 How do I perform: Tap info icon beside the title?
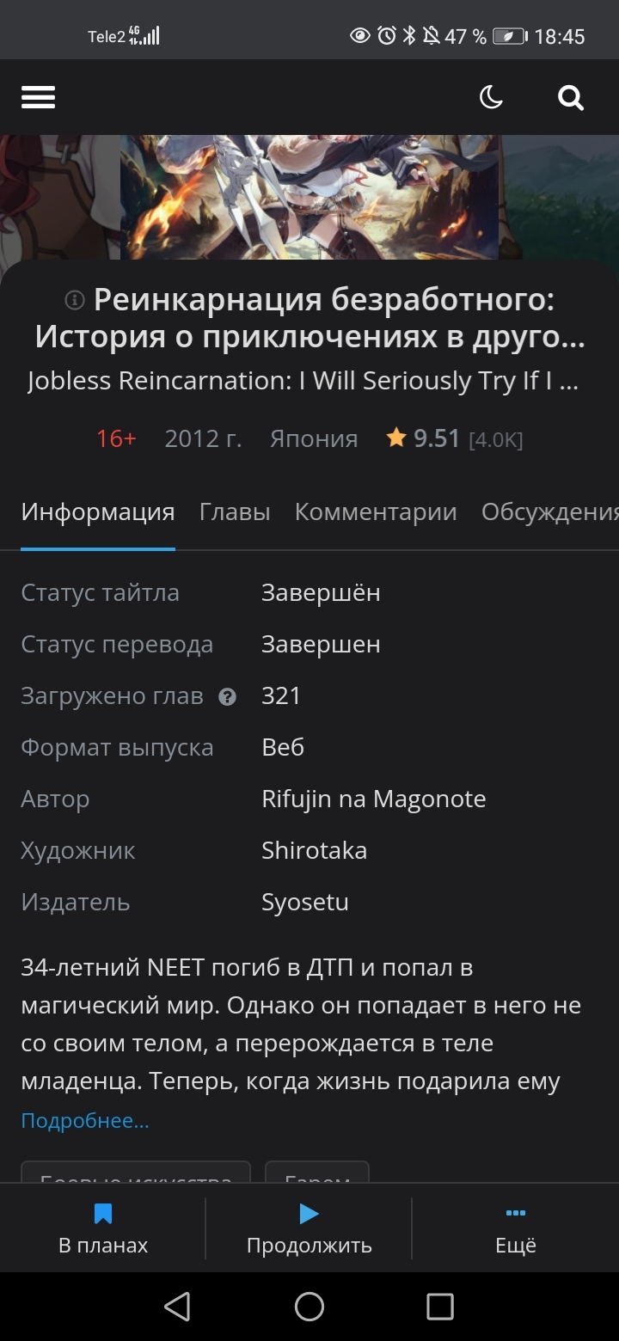click(75, 300)
